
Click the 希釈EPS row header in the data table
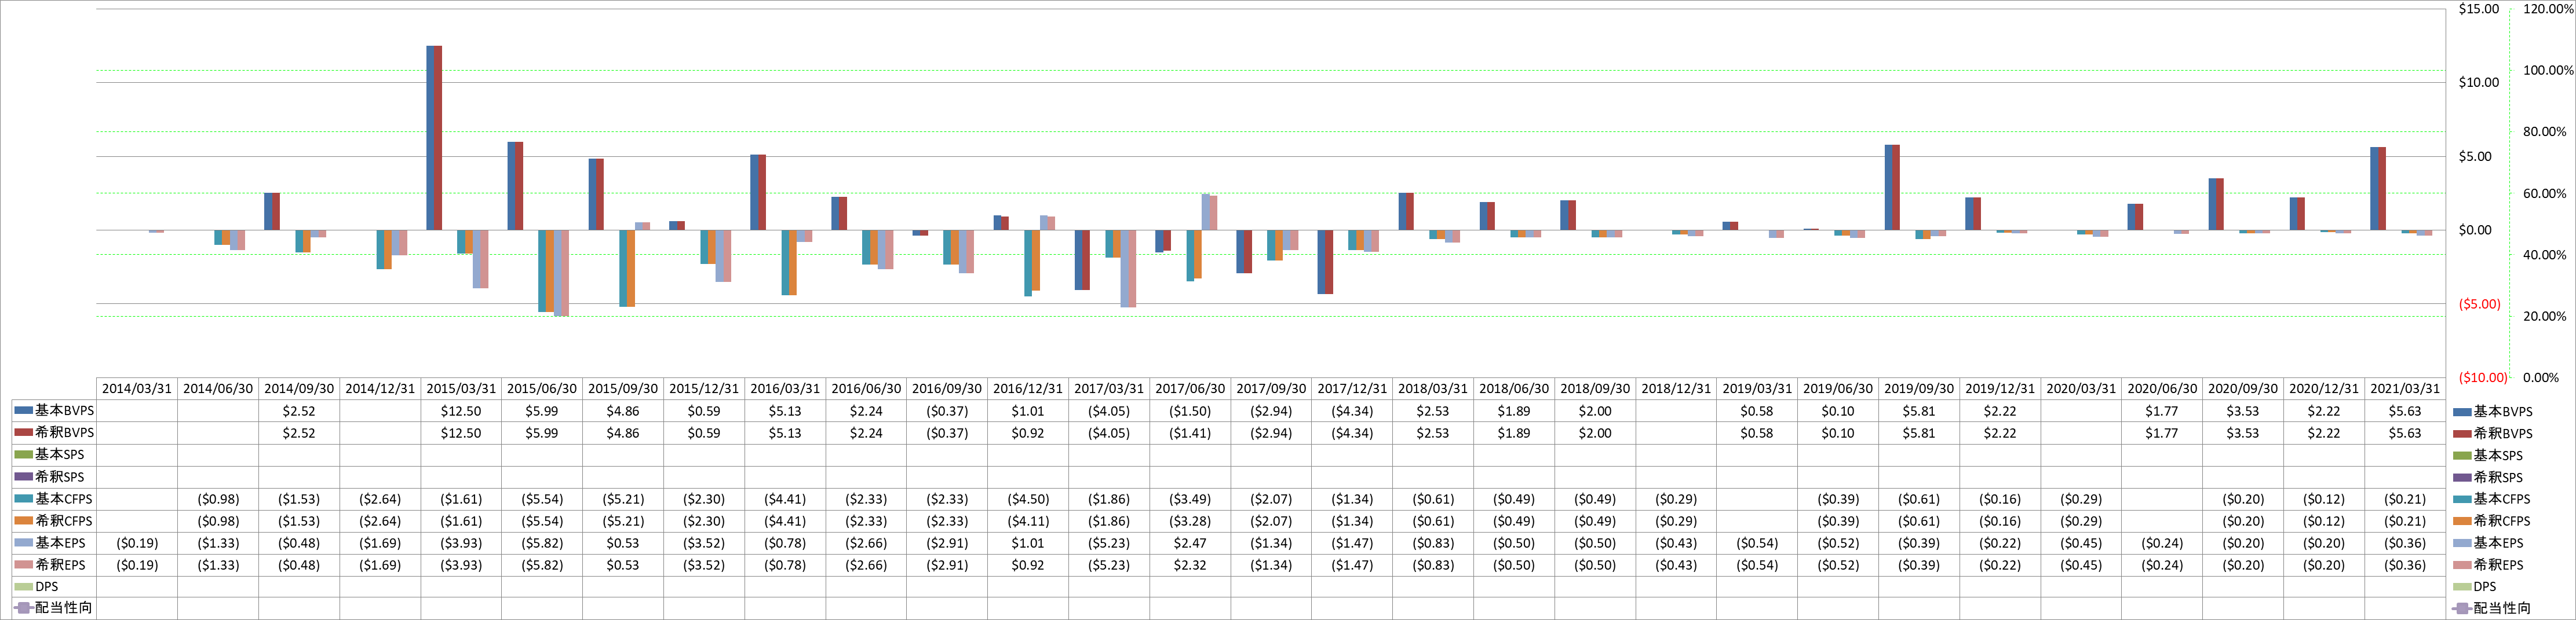[x=54, y=565]
